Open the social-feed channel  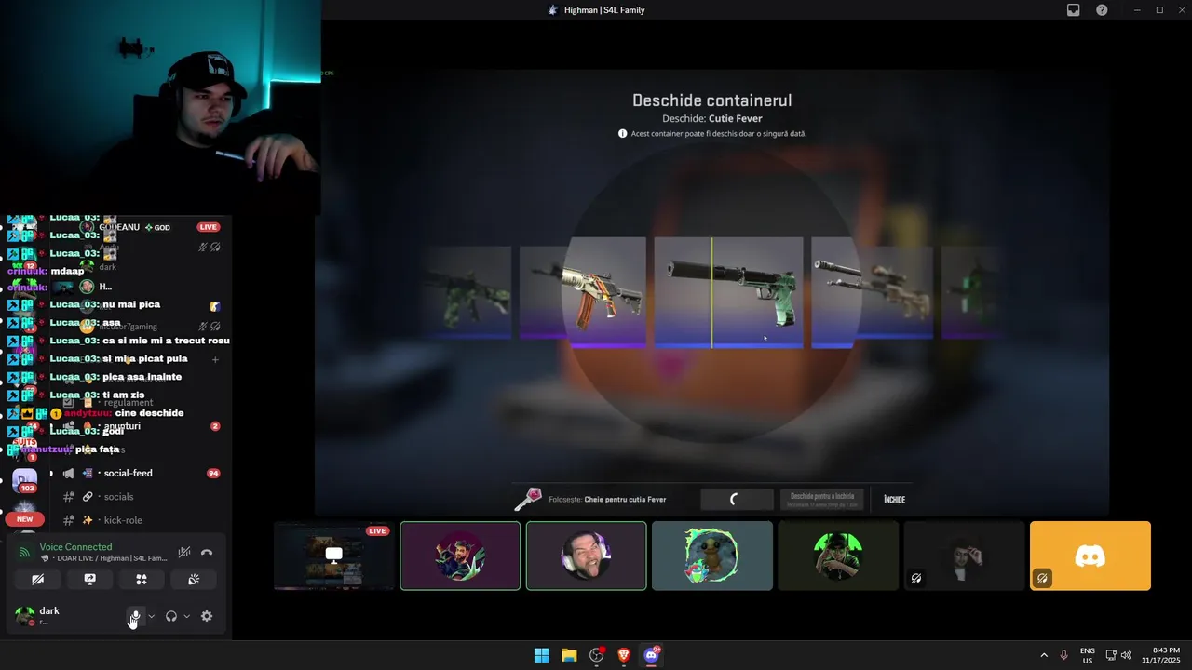[x=140, y=473]
